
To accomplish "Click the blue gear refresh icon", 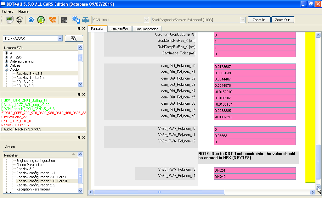I will pos(31,20).
